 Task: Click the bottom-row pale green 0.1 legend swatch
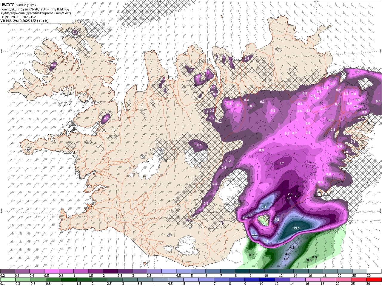tap(7, 279)
